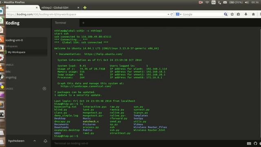Open the notifications bell
Image resolution: width=261 pixels, height=147 pixels.
45,141
